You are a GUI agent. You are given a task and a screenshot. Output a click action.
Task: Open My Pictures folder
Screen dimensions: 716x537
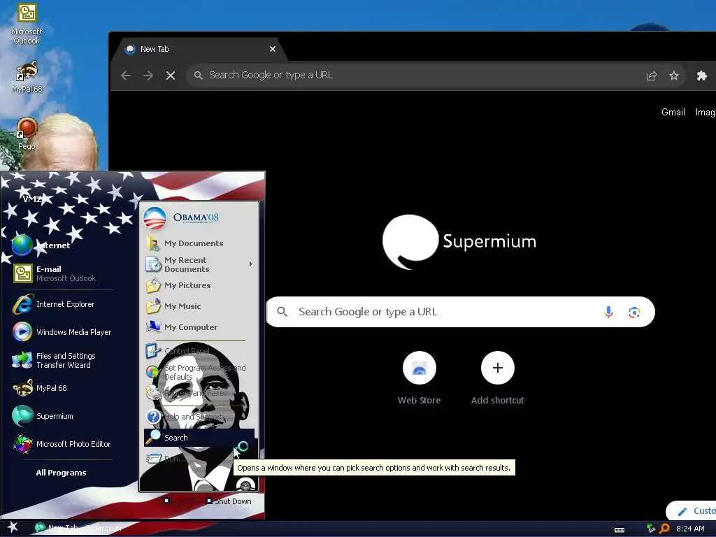coord(178,285)
